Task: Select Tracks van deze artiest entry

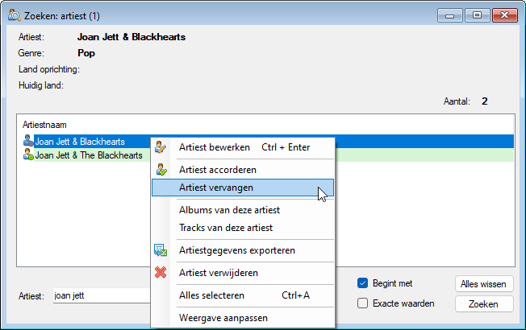Action: click(226, 228)
